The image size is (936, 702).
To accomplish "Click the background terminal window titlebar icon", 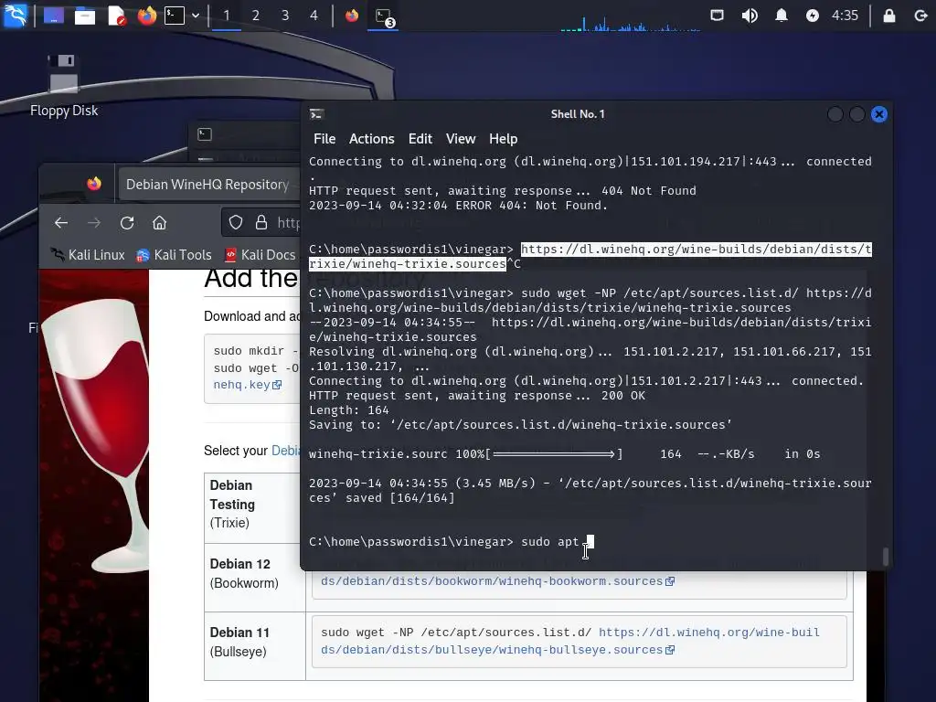I will (x=205, y=134).
